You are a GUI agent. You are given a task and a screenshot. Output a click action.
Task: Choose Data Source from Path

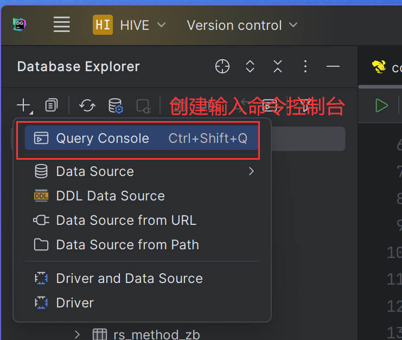pos(142,244)
